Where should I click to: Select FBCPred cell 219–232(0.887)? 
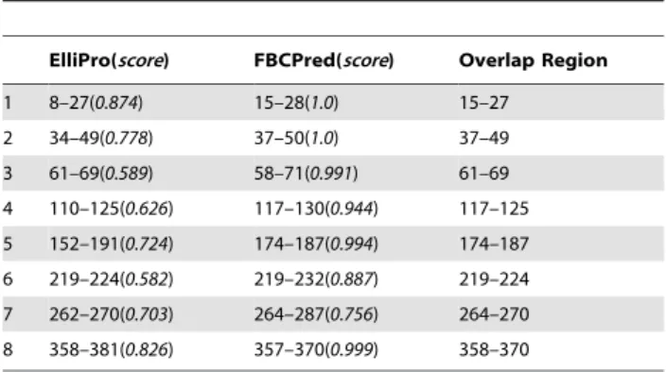pyautogui.click(x=316, y=279)
